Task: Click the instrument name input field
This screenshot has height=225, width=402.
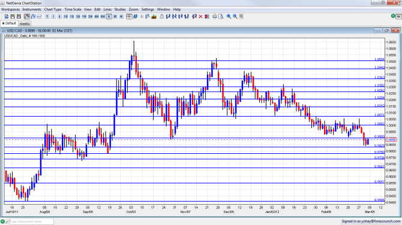Action: pyautogui.click(x=32, y=221)
